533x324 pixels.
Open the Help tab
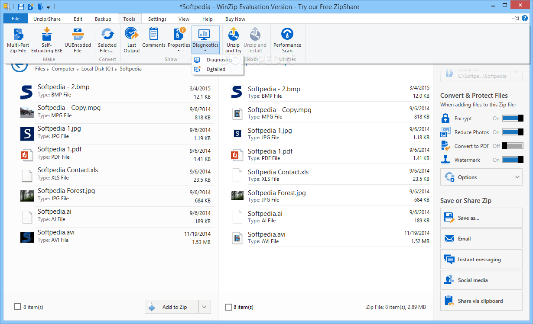pyautogui.click(x=208, y=19)
